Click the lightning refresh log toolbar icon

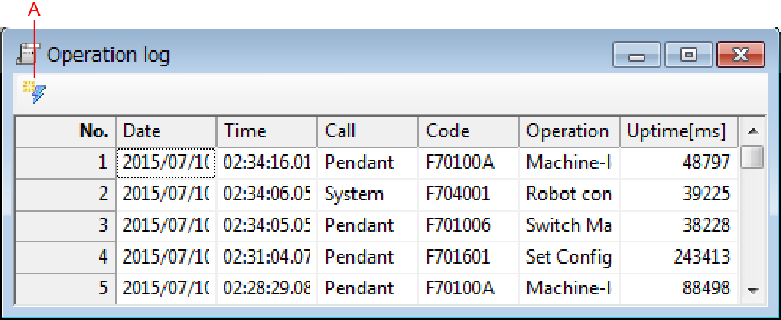tap(34, 91)
